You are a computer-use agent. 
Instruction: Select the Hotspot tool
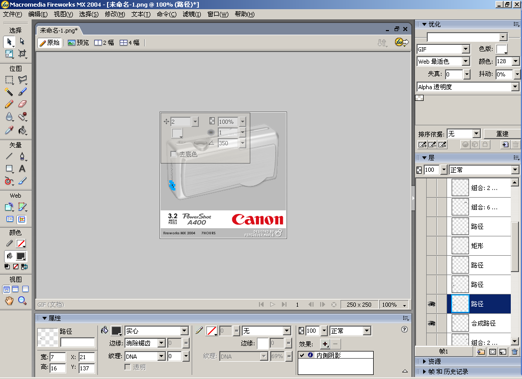click(9, 207)
